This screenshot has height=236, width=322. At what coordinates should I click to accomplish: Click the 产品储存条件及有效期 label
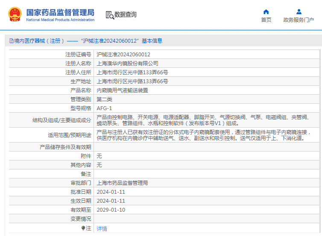click(65, 147)
